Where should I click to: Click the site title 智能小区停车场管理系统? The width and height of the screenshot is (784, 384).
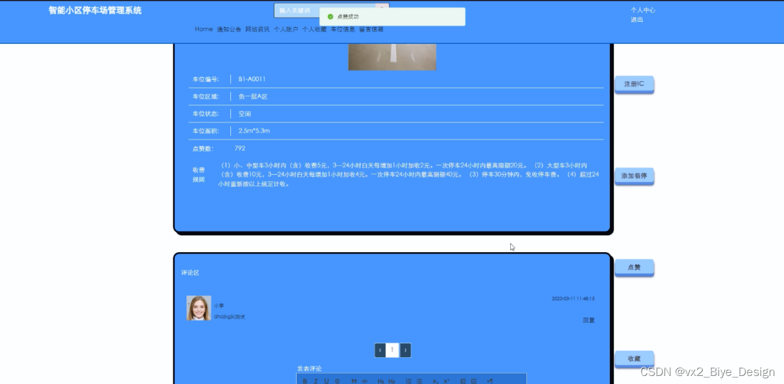point(95,10)
